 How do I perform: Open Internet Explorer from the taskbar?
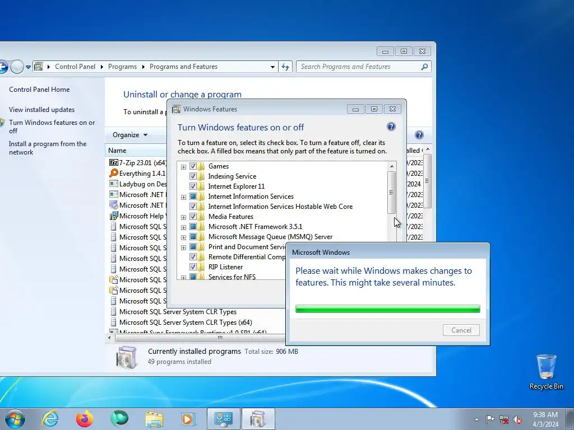[50, 419]
